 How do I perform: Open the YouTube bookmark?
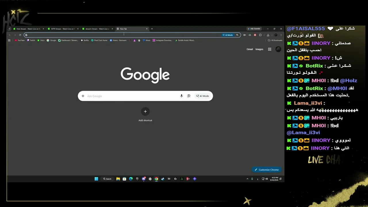tap(20, 40)
